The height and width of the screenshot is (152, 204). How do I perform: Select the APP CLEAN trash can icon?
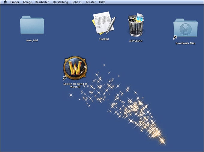coord(136,25)
